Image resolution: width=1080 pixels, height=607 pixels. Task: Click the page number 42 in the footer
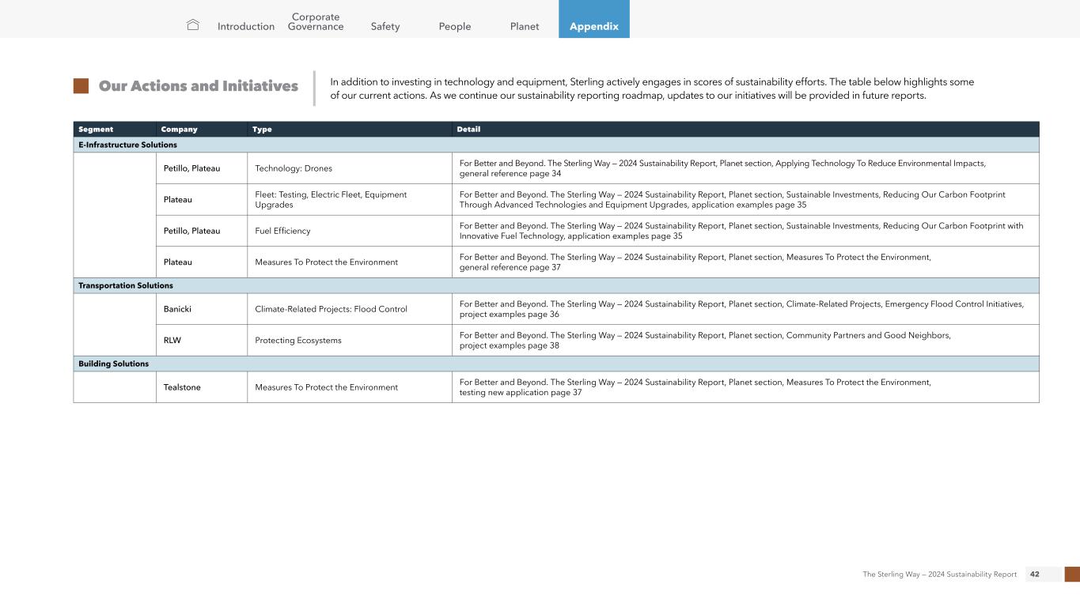1035,574
